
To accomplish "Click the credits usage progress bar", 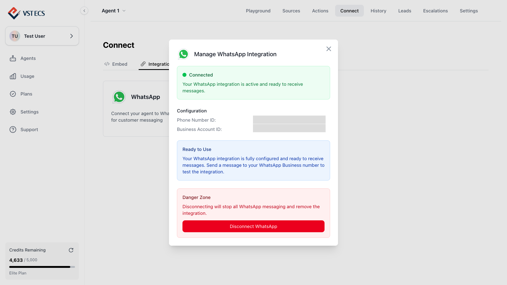I will click(x=42, y=267).
